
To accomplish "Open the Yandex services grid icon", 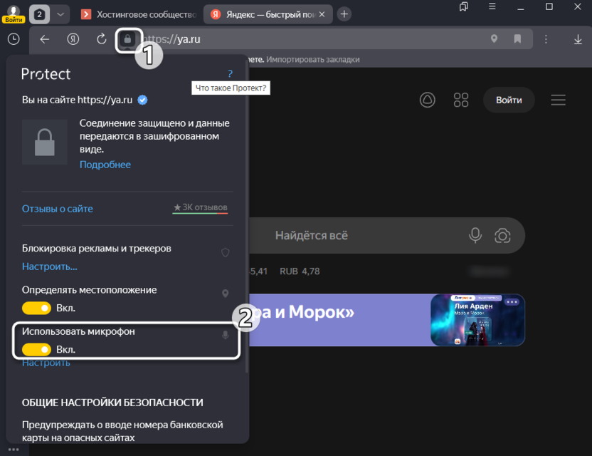I will [461, 100].
